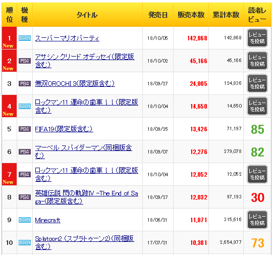Click the rank 1 New badge cell
This screenshot has width=273, height=255.
(9, 38)
